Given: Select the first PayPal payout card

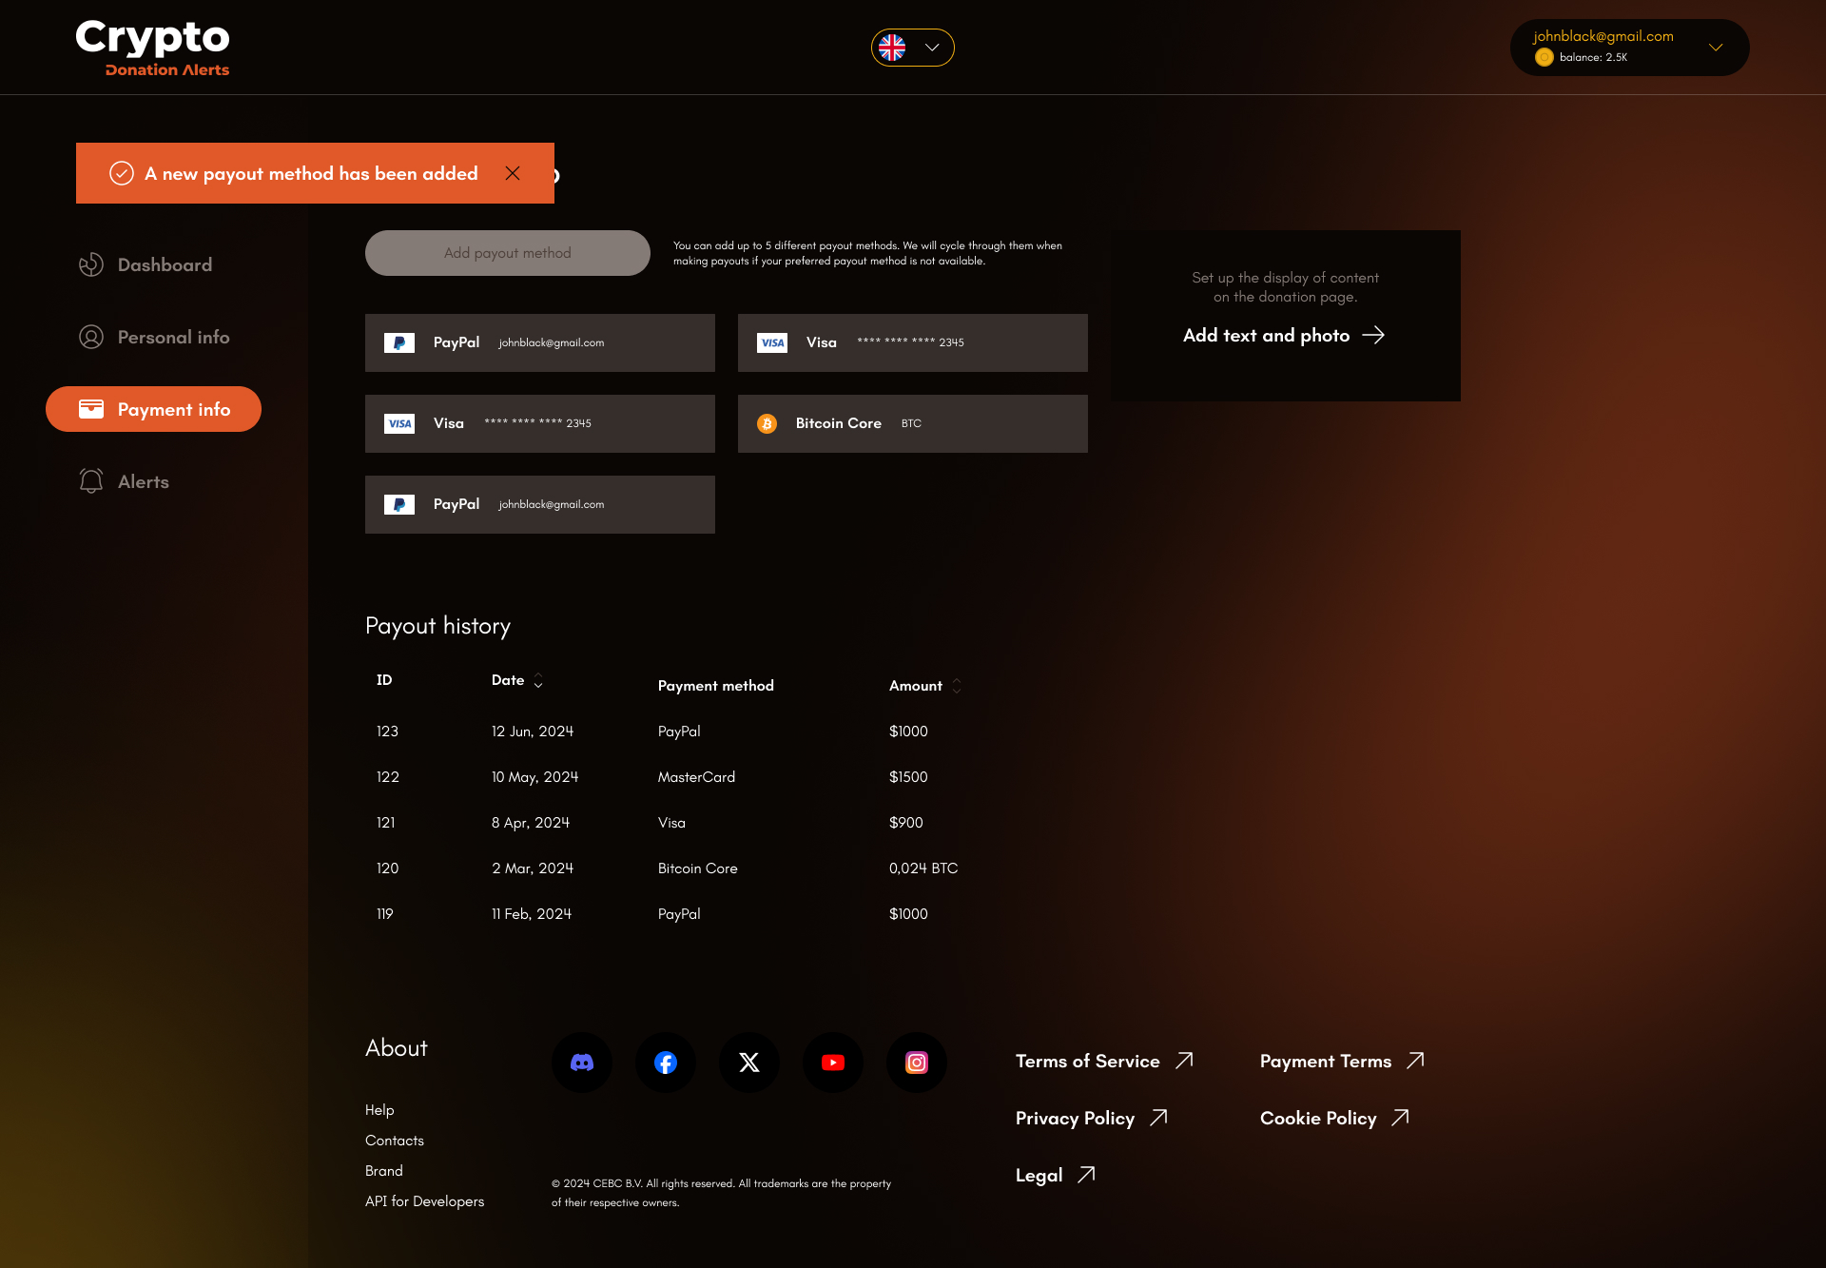Looking at the screenshot, I should tap(539, 342).
